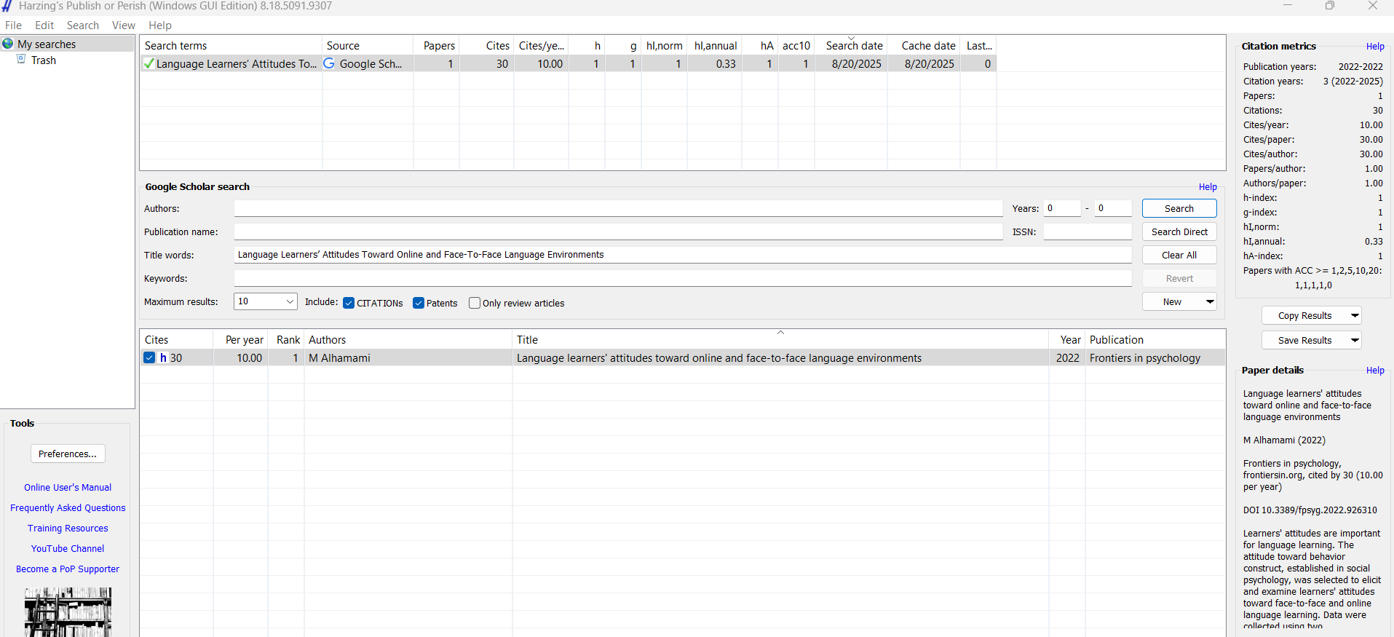The width and height of the screenshot is (1394, 637).
Task: Click the Save Results button
Action: point(1304,340)
